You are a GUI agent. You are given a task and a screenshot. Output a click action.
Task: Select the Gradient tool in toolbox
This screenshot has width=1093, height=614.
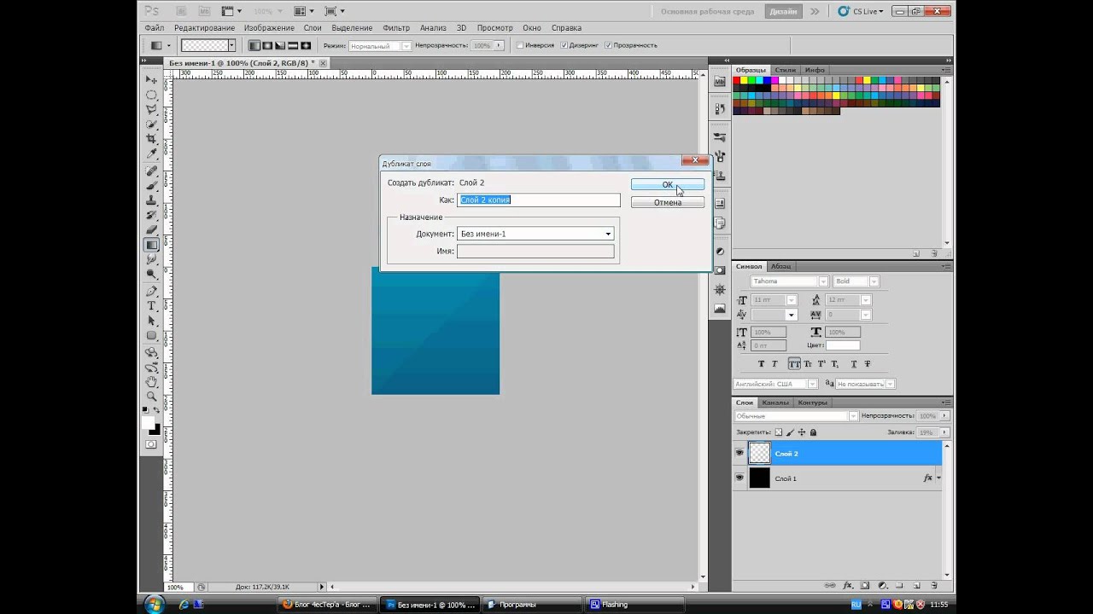pyautogui.click(x=152, y=245)
